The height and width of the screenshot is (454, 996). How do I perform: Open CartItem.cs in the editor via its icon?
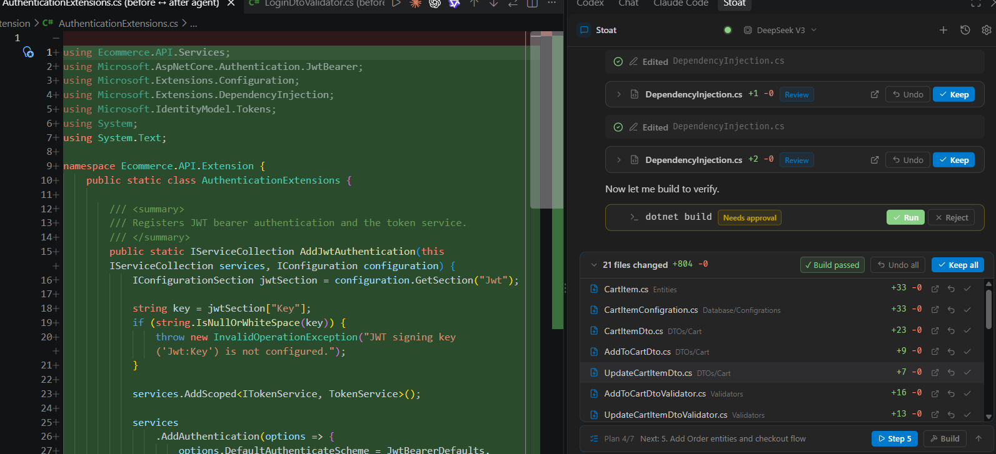coord(935,289)
